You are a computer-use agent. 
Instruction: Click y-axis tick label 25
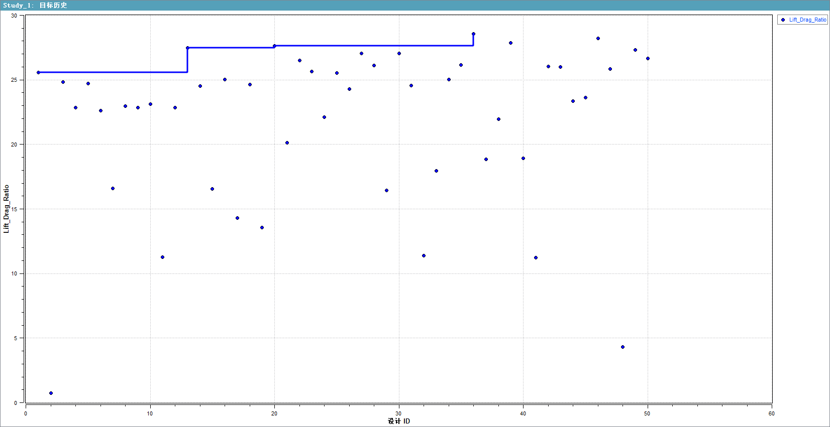(x=14, y=80)
